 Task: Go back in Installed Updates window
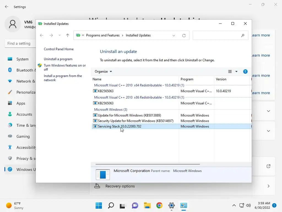click(x=42, y=35)
